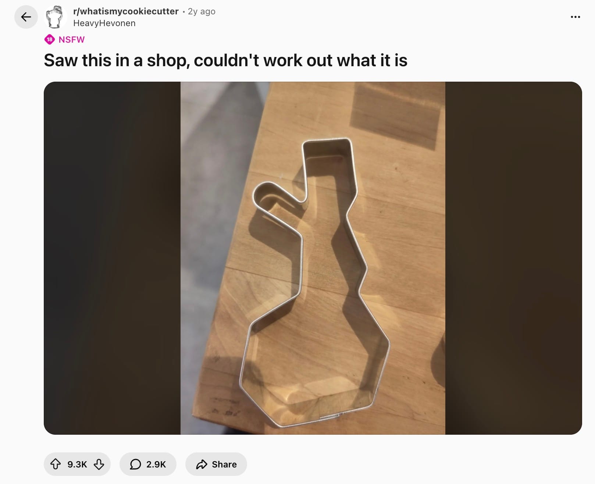Click the post title text
The width and height of the screenshot is (595, 484).
225,60
